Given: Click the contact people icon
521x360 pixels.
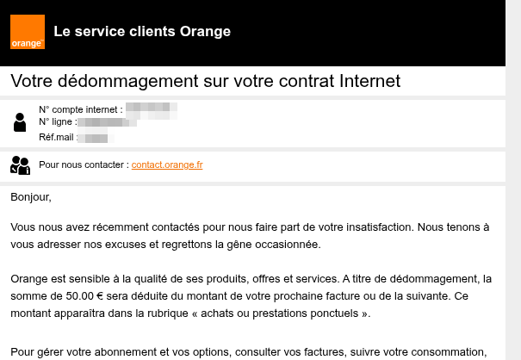Looking at the screenshot, I should (x=21, y=164).
